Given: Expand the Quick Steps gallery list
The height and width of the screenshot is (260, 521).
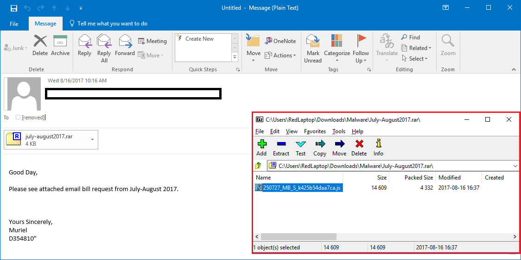Looking at the screenshot, I should tap(235, 57).
